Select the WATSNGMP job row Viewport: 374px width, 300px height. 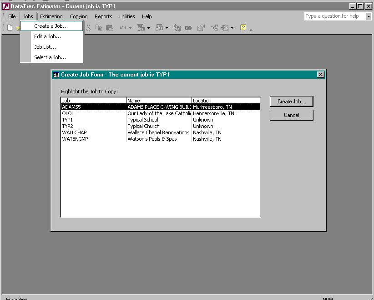click(x=161, y=139)
